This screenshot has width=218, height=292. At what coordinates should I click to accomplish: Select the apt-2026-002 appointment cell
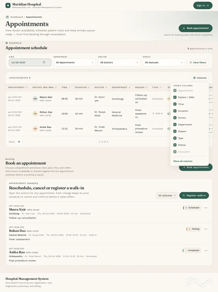pyautogui.click(x=15, y=114)
